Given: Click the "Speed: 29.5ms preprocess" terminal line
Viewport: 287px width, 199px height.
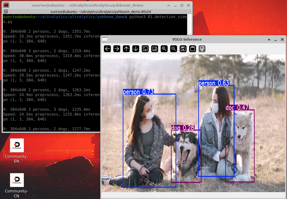Looking at the screenshot, I should point(52,75).
